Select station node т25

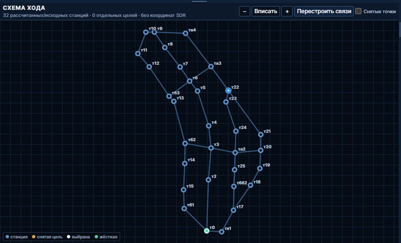235,169
